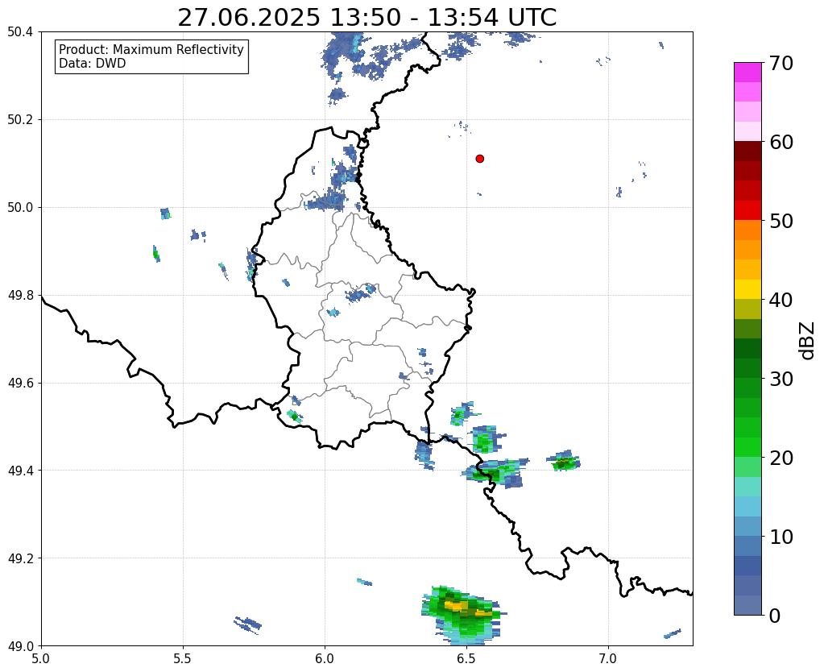
Task: Click the 20 tick label on colorbar
Action: click(781, 458)
